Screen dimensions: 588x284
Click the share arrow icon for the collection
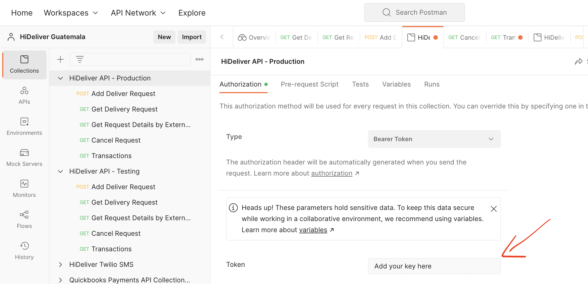(x=579, y=62)
